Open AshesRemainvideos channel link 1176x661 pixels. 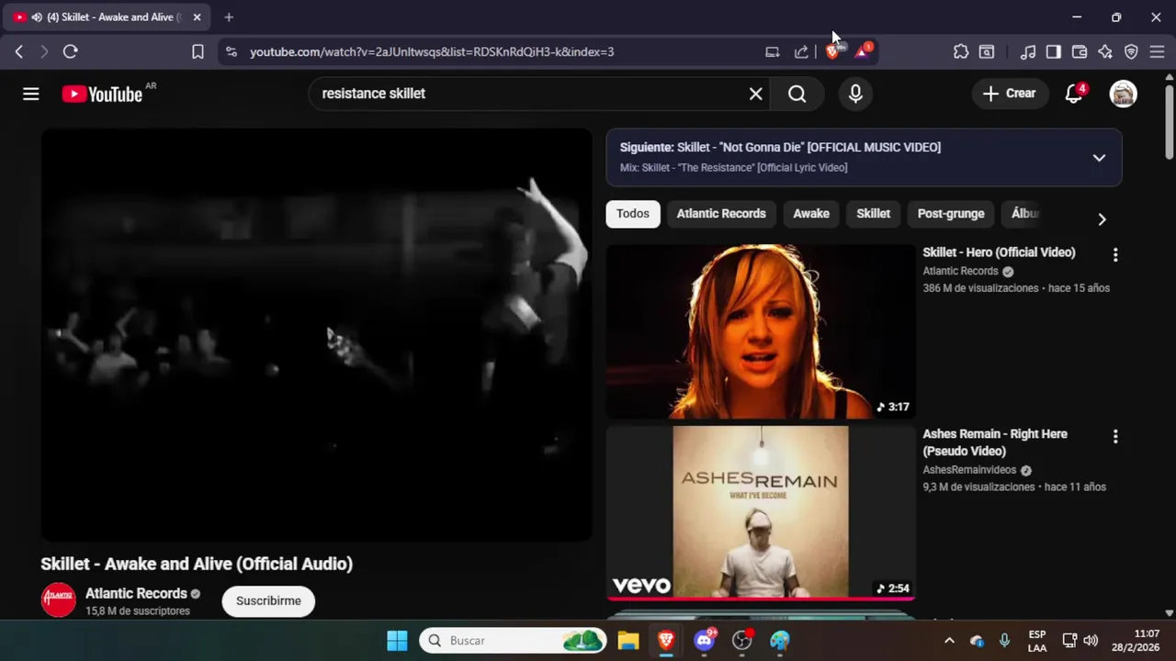969,470
